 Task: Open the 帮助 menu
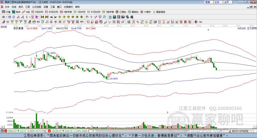pyautogui.click(x=77, y=7)
